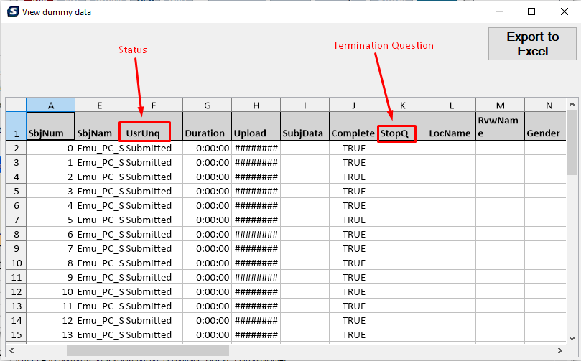Select row 1 header

(x=17, y=126)
